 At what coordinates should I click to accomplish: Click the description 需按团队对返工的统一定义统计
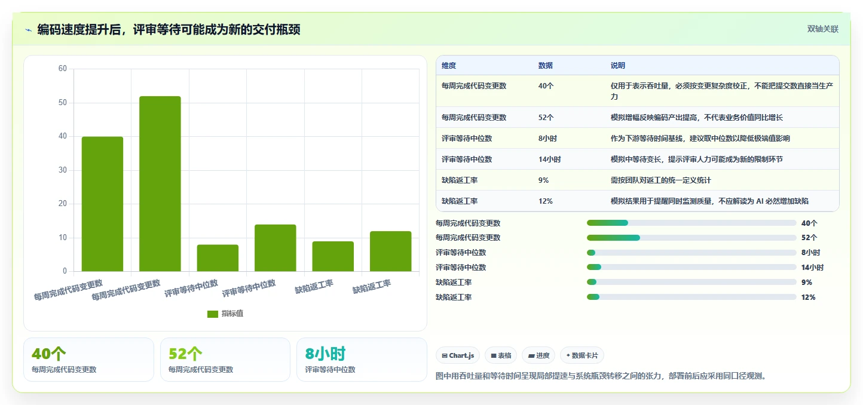661,180
